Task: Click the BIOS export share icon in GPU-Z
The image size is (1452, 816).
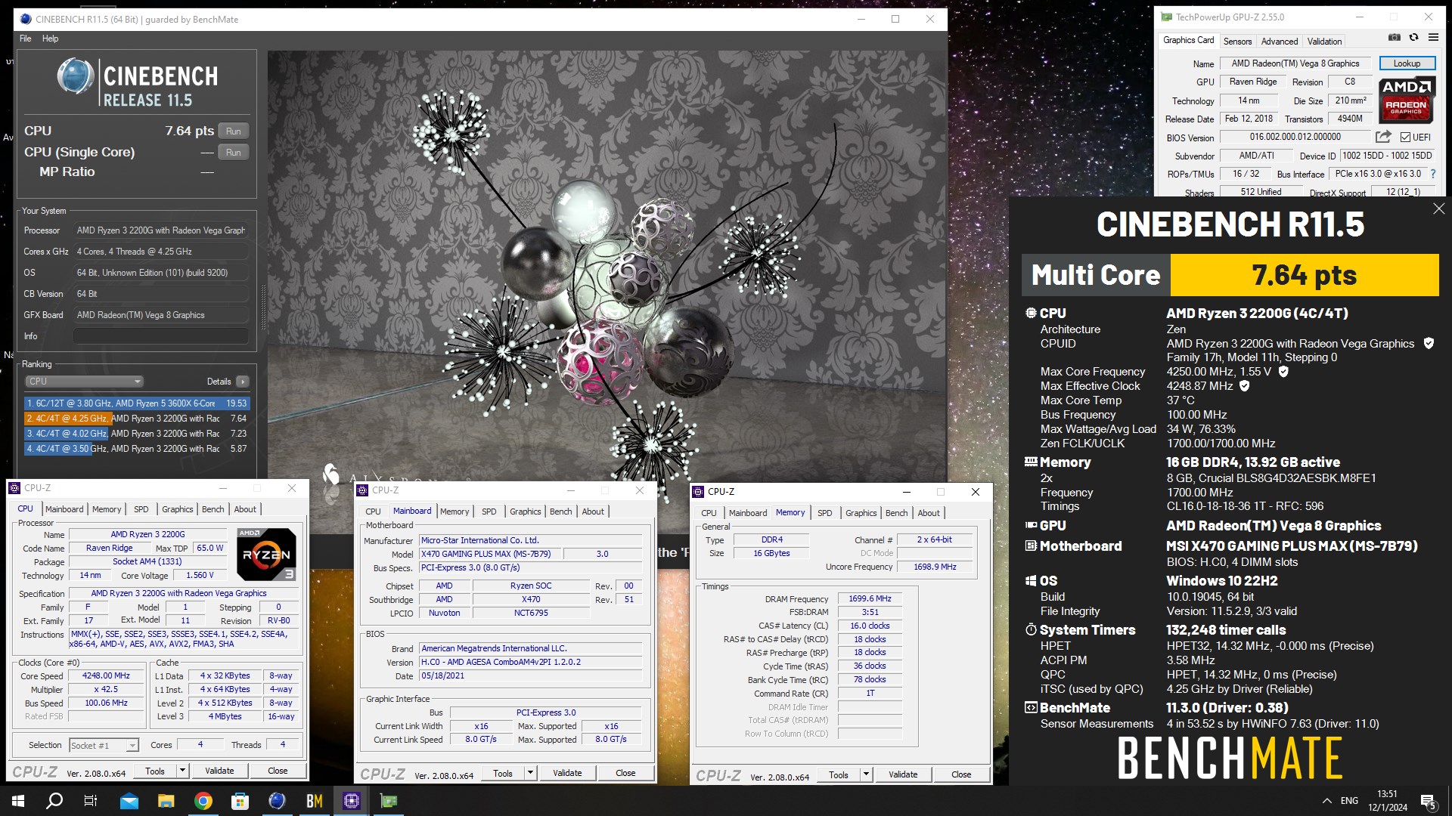Action: click(x=1383, y=137)
